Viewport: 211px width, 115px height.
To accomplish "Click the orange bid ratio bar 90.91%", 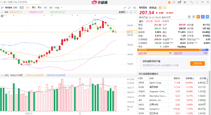I will [170, 50].
